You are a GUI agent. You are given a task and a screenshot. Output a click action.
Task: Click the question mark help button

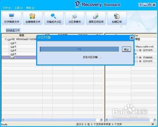click(140, 5)
